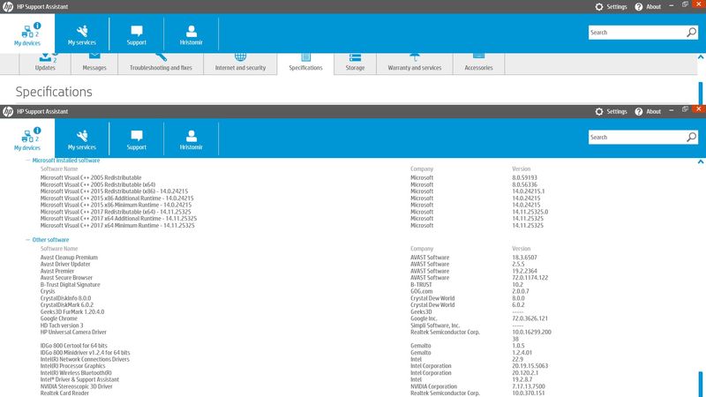Screen dimensions: 706x397
Task: Click the Specifications page heading
Action: tap(54, 92)
